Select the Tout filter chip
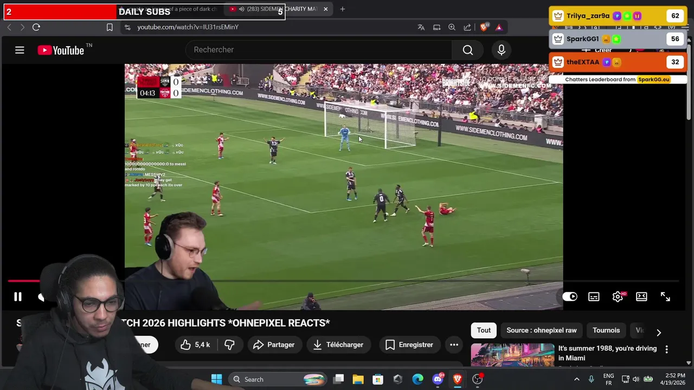 pyautogui.click(x=484, y=330)
